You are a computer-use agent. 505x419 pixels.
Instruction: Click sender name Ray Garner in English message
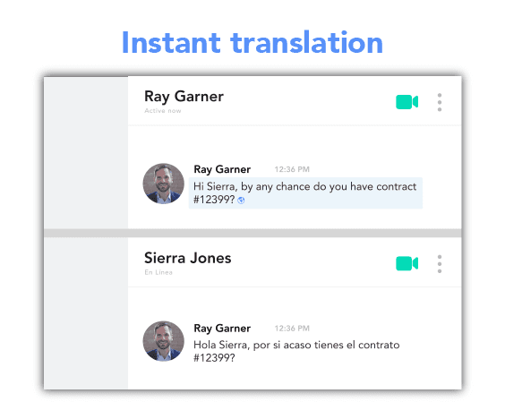tap(222, 169)
